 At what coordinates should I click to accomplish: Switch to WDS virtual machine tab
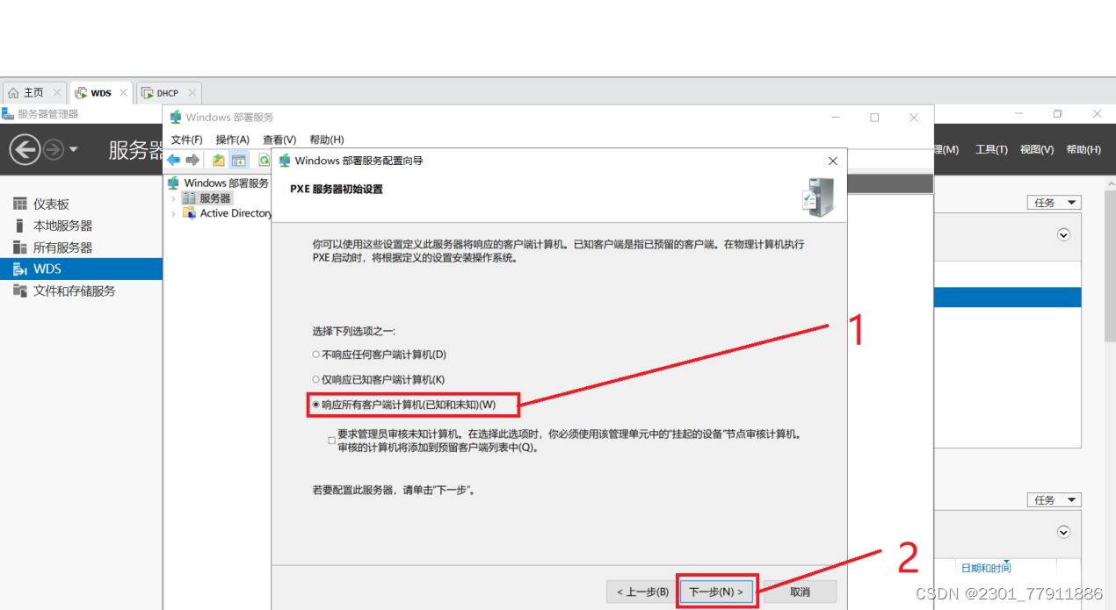[x=101, y=93]
